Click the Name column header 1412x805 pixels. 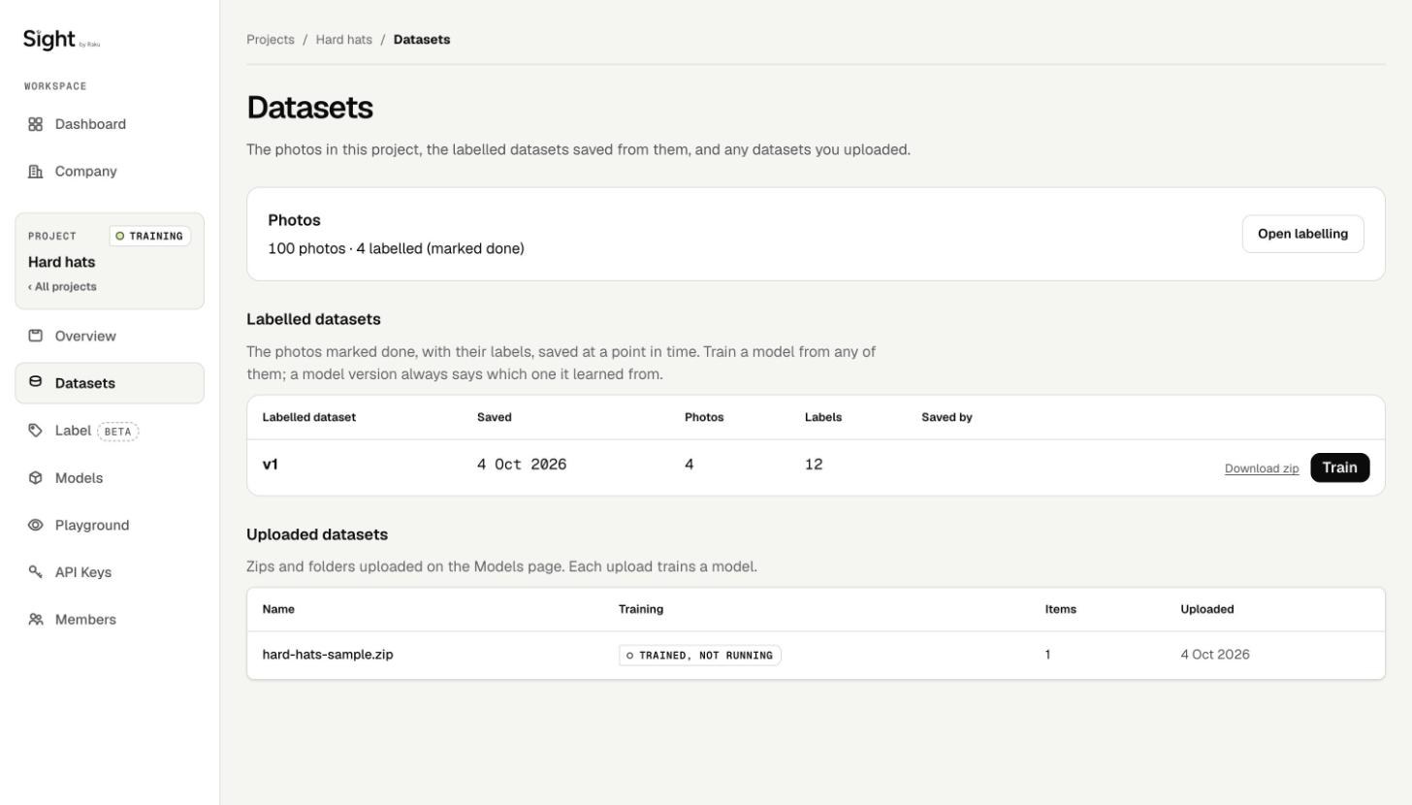[x=278, y=609]
